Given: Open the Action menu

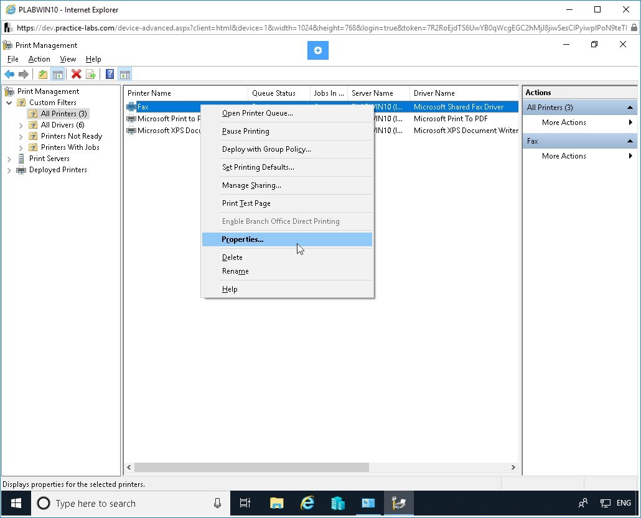Looking at the screenshot, I should click(x=39, y=59).
